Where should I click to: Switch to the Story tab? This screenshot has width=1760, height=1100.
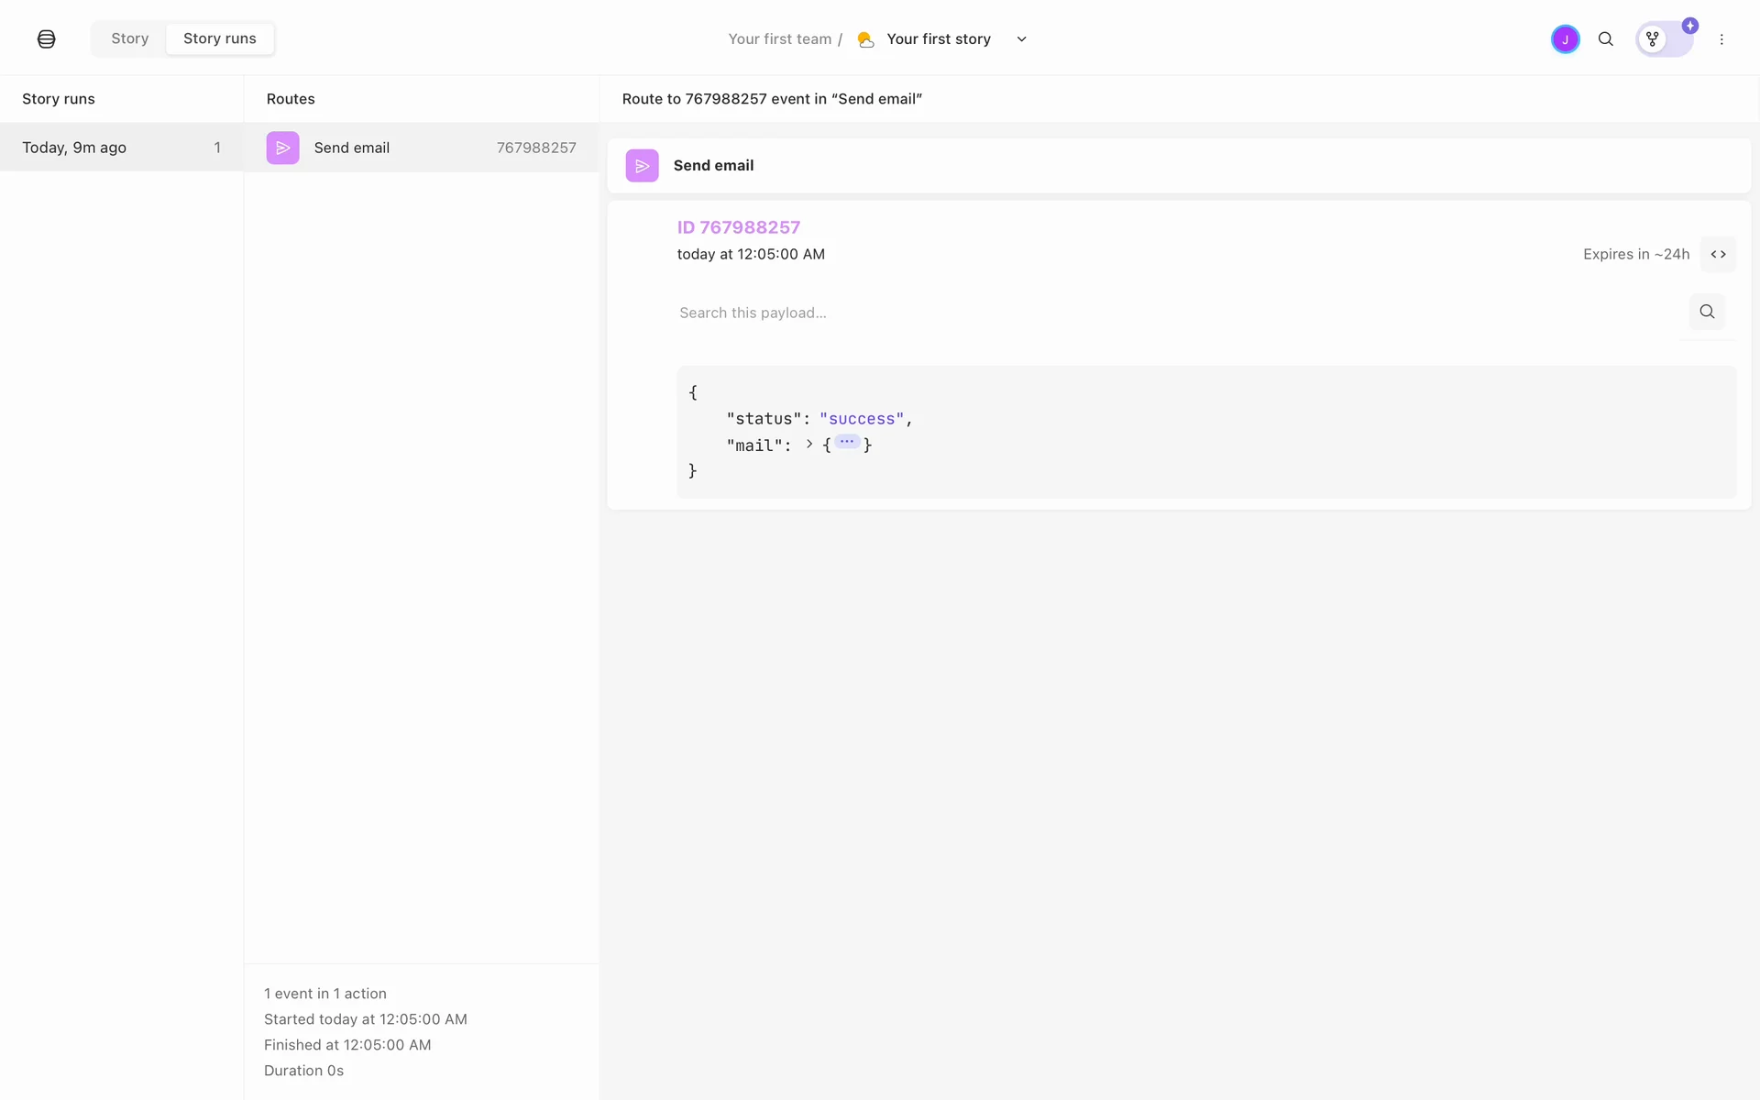(129, 38)
